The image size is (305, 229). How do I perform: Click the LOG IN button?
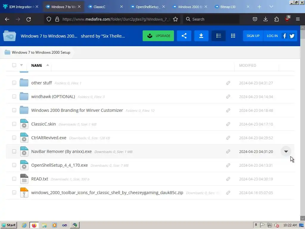272,36
